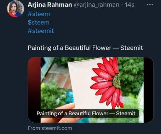
Task: Open the #steem hashtag
Action: [39, 14]
